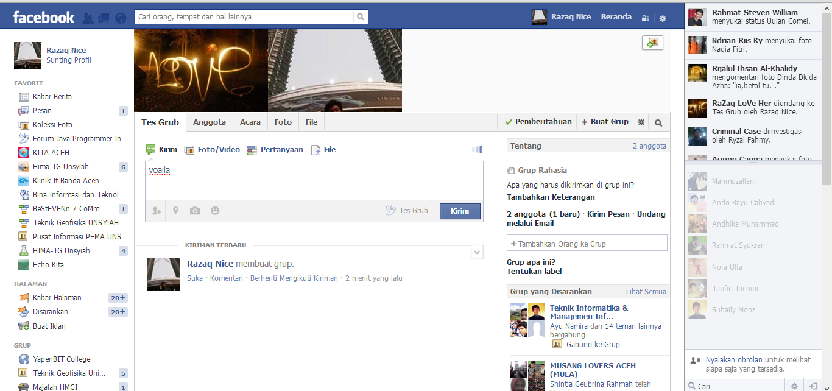Open the Anggota tab
Screen dimensions: 832x391
point(210,122)
